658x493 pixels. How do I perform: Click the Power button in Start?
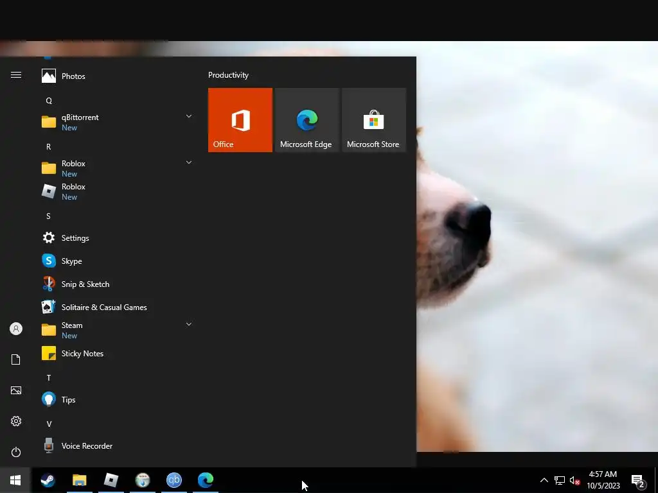click(x=16, y=452)
